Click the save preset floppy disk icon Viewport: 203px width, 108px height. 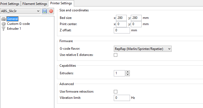pos(45,11)
